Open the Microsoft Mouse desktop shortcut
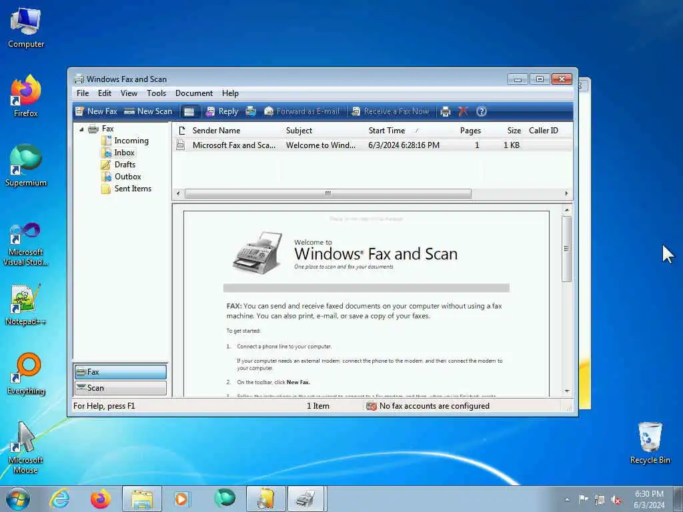This screenshot has height=512, width=683. click(x=26, y=448)
